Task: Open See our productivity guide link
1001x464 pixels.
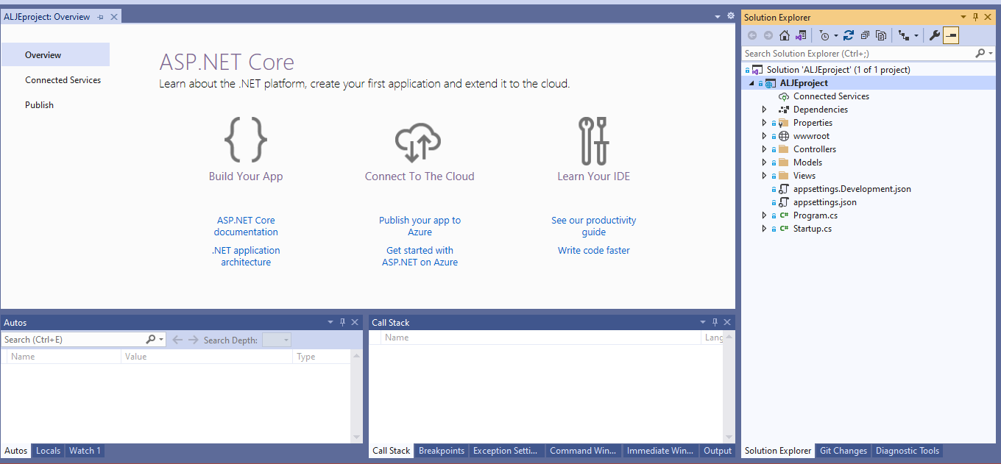Action: 594,226
